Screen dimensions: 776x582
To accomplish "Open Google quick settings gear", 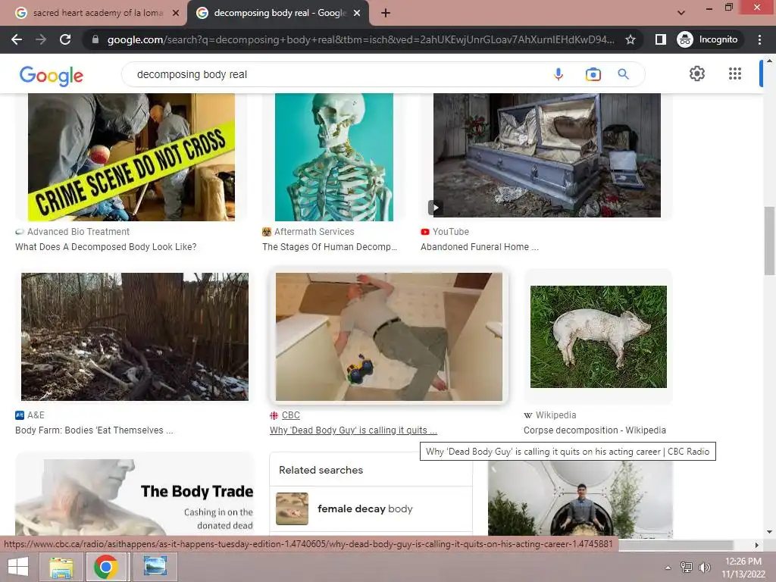I will (697, 74).
